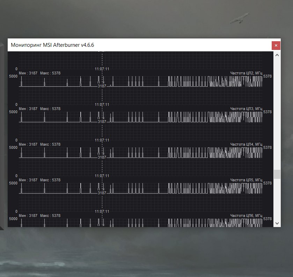293x277 pixels.
Task: Click current value 5378 of ЦП4 graph
Action: click(268, 147)
